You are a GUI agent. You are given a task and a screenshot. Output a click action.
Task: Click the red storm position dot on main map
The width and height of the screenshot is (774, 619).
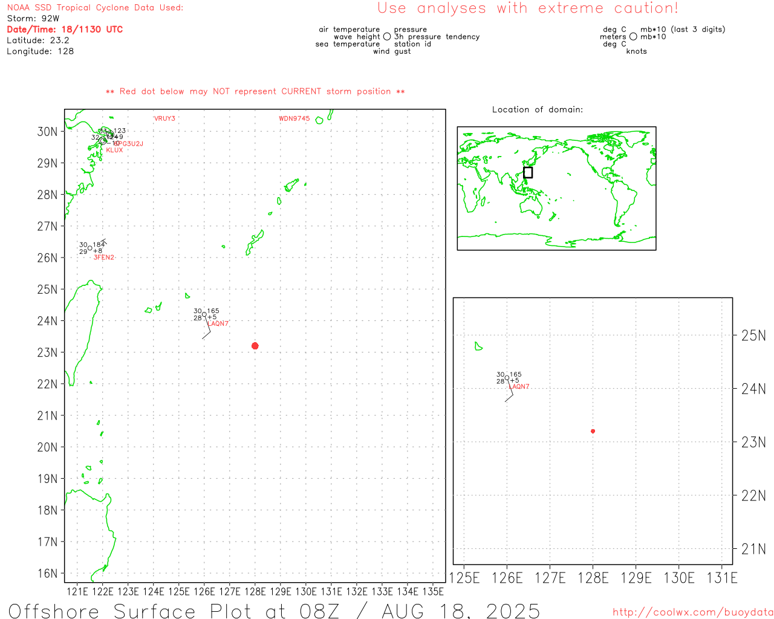pos(255,346)
